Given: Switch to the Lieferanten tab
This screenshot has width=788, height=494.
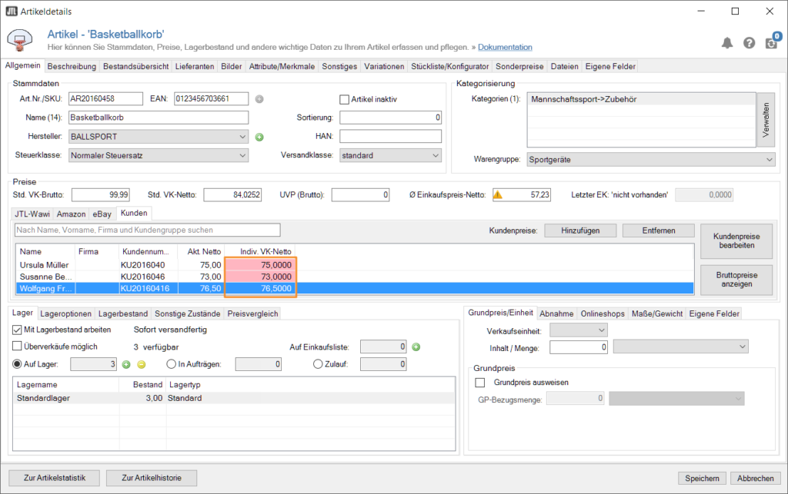Looking at the screenshot, I should [x=195, y=67].
